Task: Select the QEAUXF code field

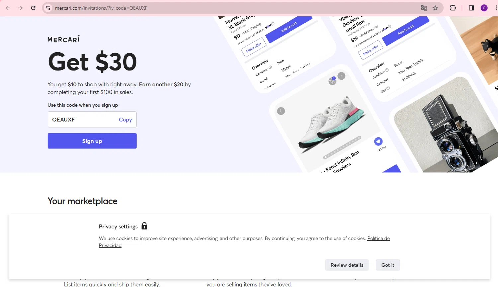Action: click(x=81, y=120)
